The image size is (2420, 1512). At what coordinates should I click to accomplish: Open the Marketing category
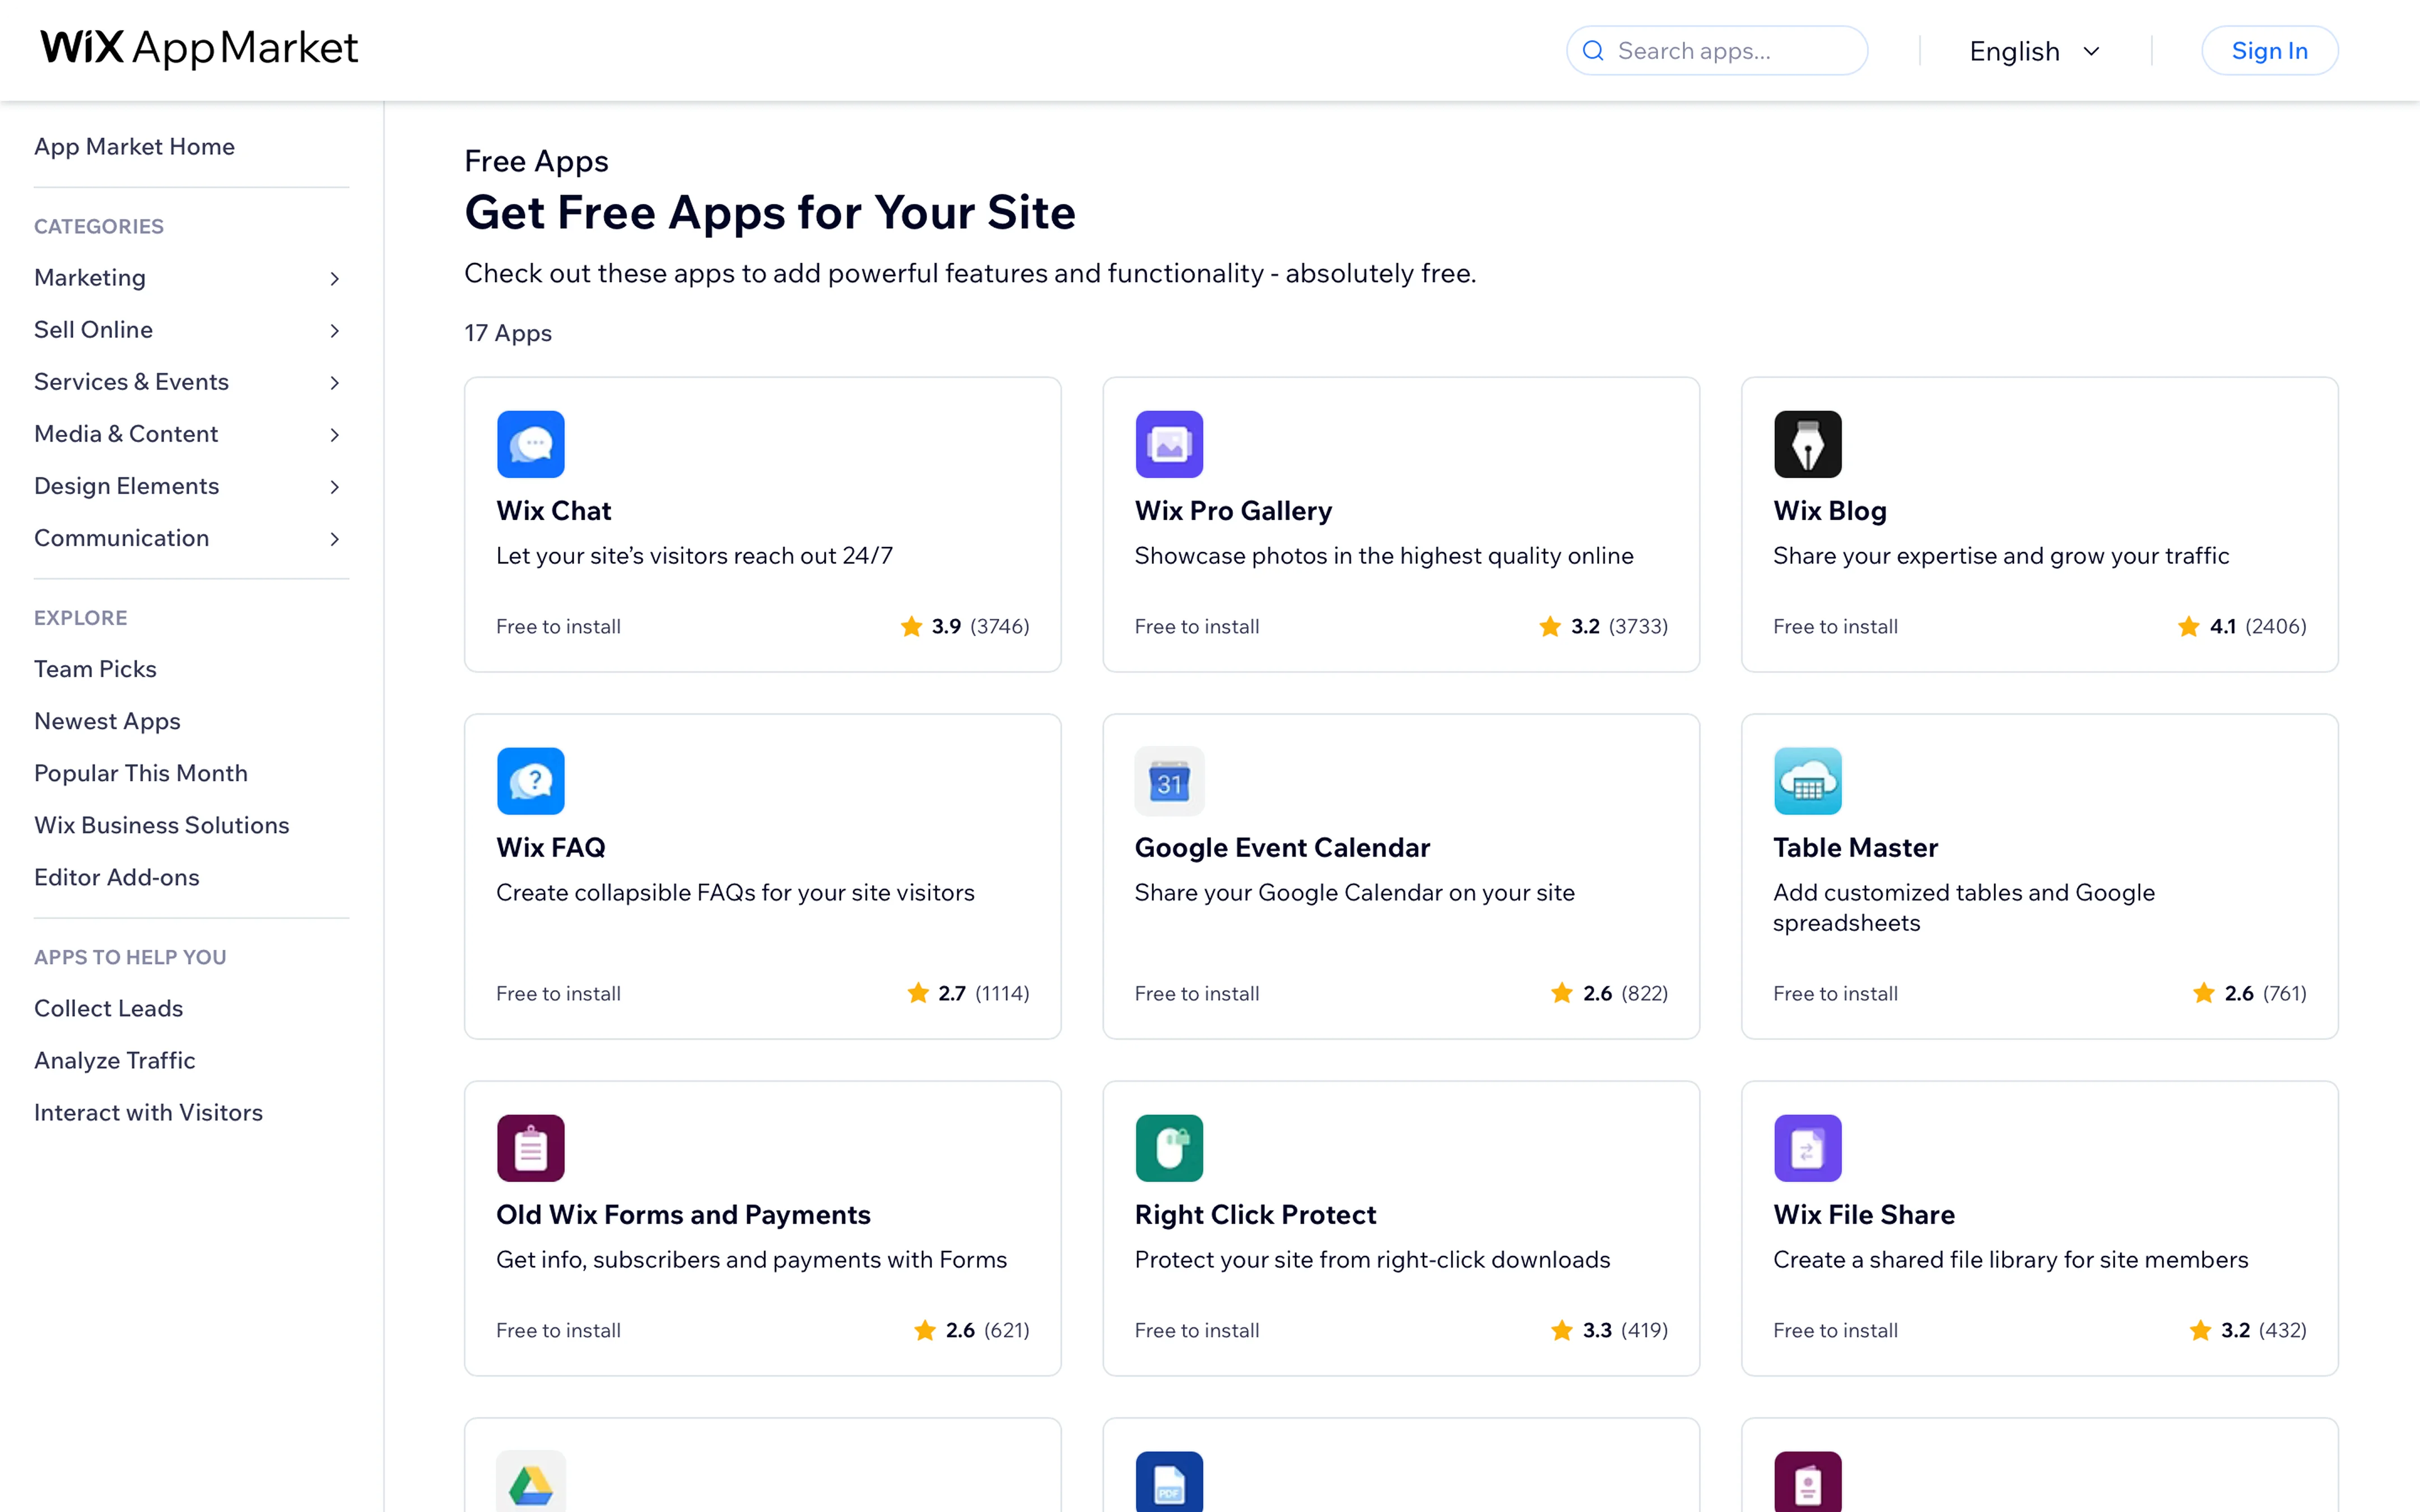tap(90, 277)
